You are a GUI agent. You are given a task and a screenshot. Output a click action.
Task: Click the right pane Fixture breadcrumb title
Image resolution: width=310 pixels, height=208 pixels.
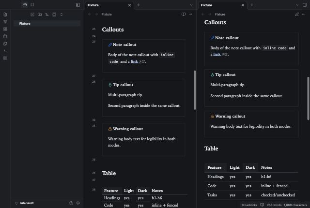[220, 14]
